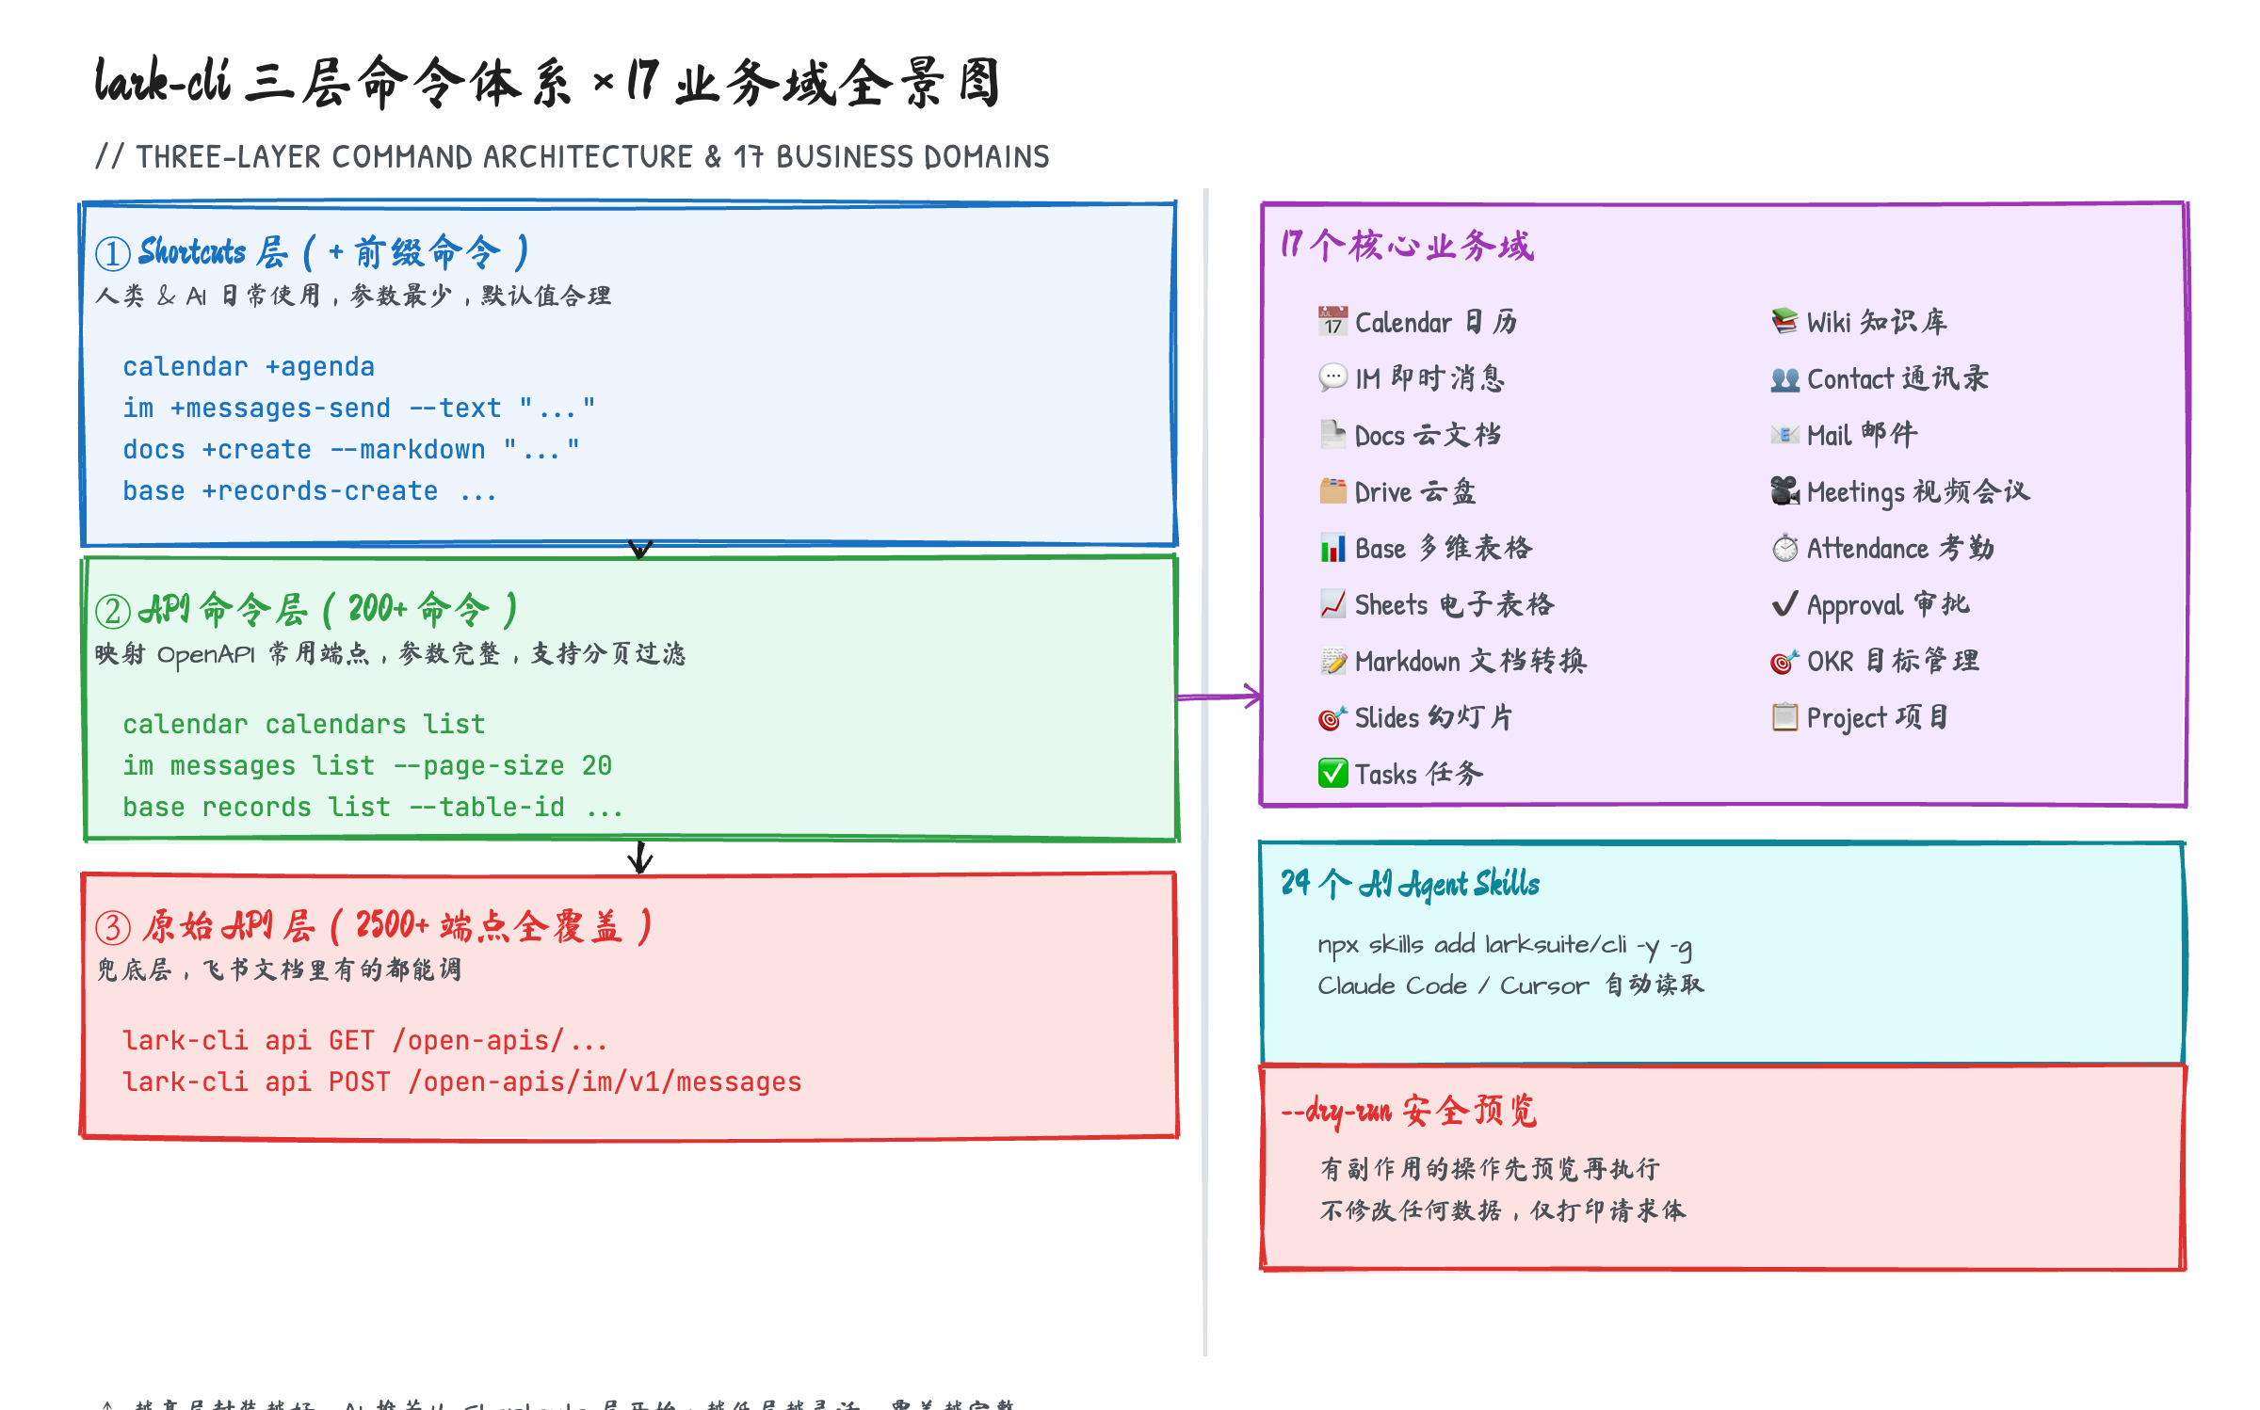
Task: Click the command 'calendar +agenda'
Action: click(x=249, y=366)
